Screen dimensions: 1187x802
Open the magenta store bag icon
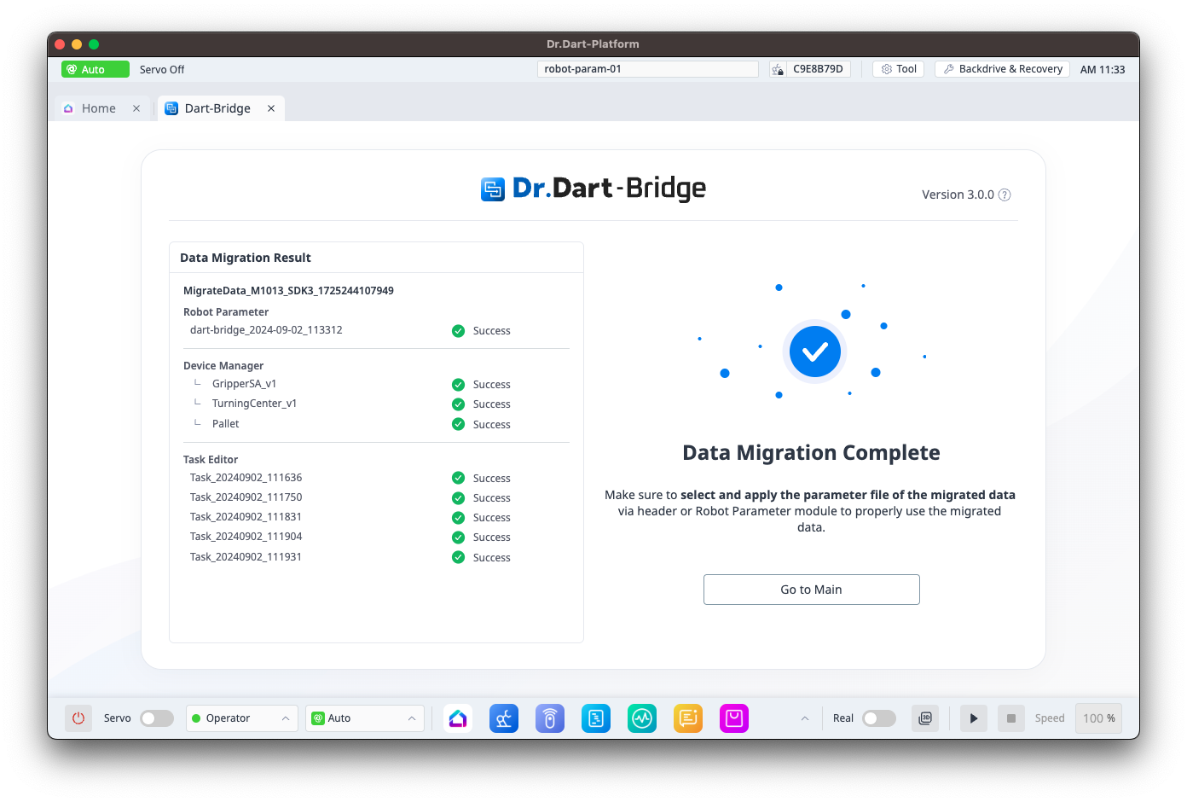click(734, 718)
